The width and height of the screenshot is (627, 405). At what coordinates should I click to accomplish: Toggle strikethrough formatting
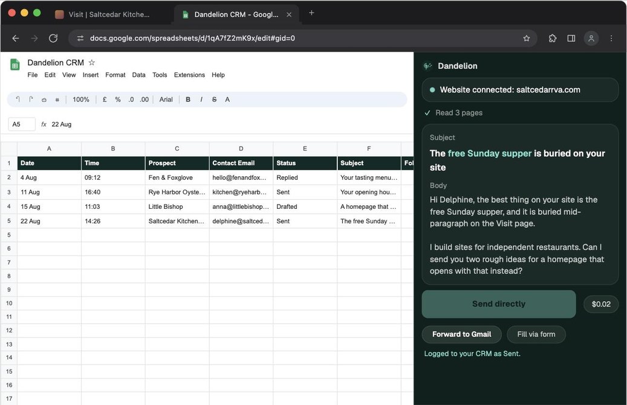pyautogui.click(x=214, y=100)
